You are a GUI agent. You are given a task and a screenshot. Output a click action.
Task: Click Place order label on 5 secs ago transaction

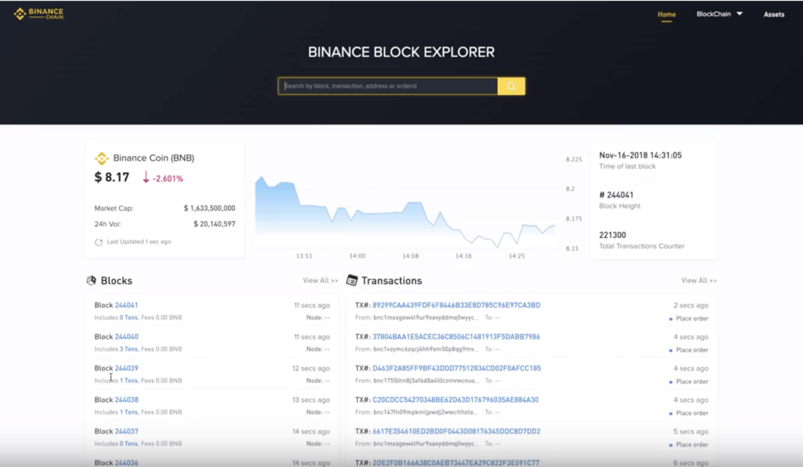click(x=692, y=444)
